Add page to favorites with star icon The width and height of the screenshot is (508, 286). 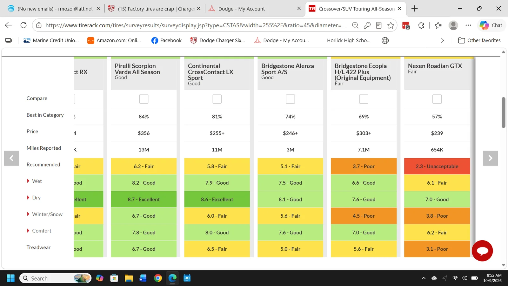(391, 25)
